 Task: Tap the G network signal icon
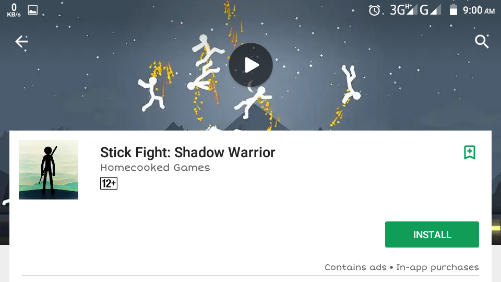click(430, 10)
